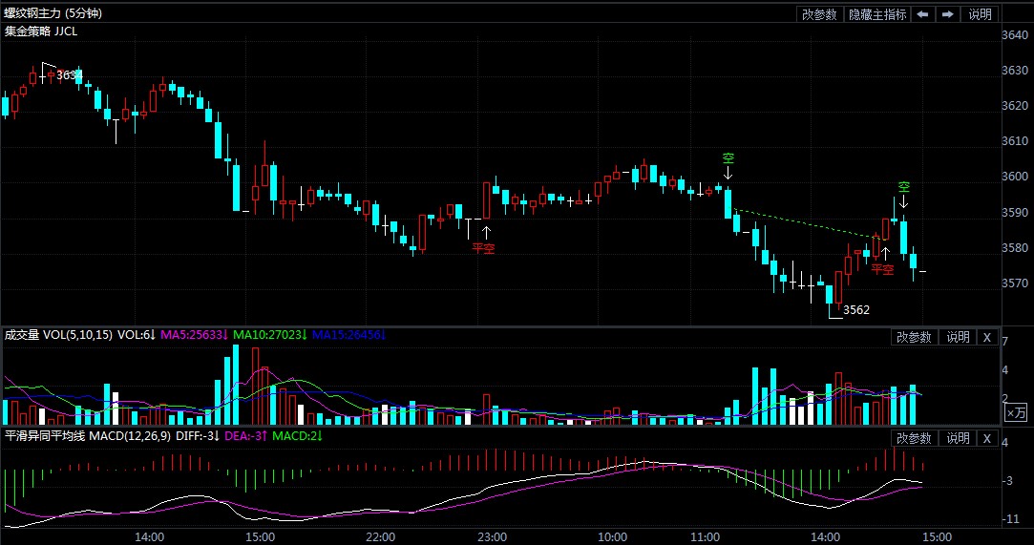Click the 3600 price axis label
Screen dimensions: 1034x545
pyautogui.click(x=1014, y=177)
